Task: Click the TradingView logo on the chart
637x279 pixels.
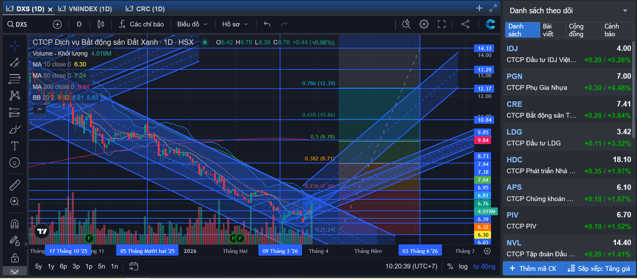Action: coord(42,231)
